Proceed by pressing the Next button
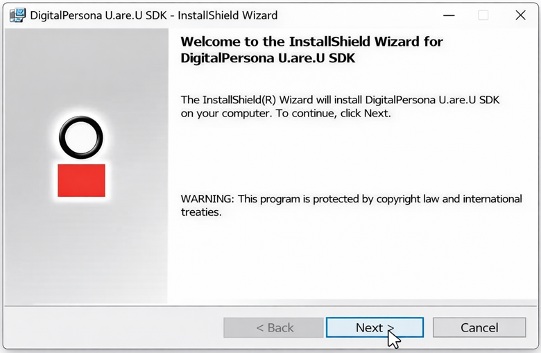541x353 pixels. (375, 327)
